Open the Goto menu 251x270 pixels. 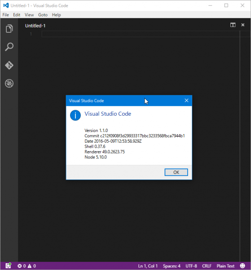point(43,15)
